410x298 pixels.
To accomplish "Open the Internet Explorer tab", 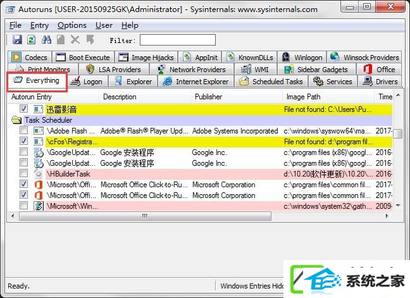I will click(196, 82).
